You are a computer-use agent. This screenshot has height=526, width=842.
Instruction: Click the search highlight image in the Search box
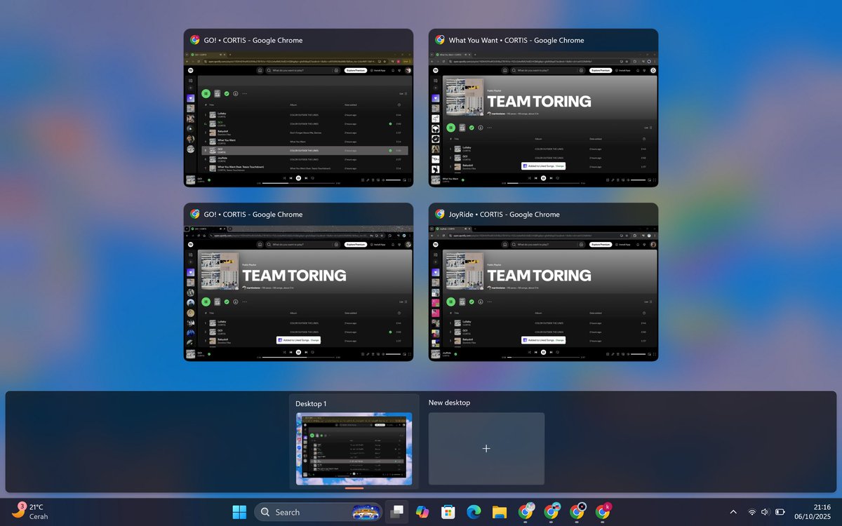coord(365,512)
